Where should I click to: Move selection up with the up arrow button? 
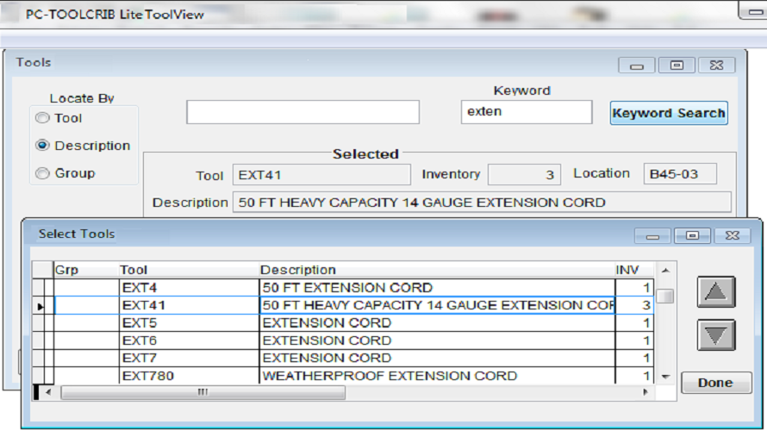tap(716, 292)
